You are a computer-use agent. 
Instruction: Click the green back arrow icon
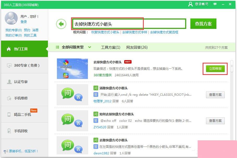61,24
